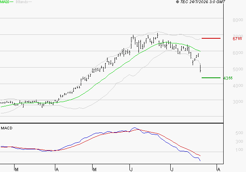Click the BBands legend label

pos(22,2)
